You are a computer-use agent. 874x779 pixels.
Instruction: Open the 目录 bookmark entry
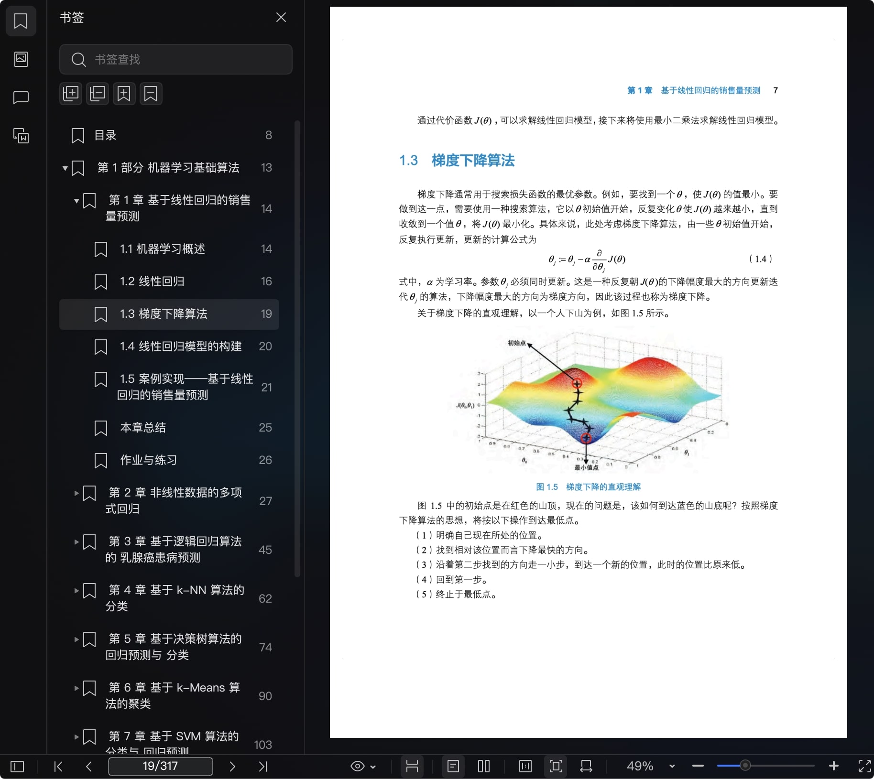(x=169, y=135)
